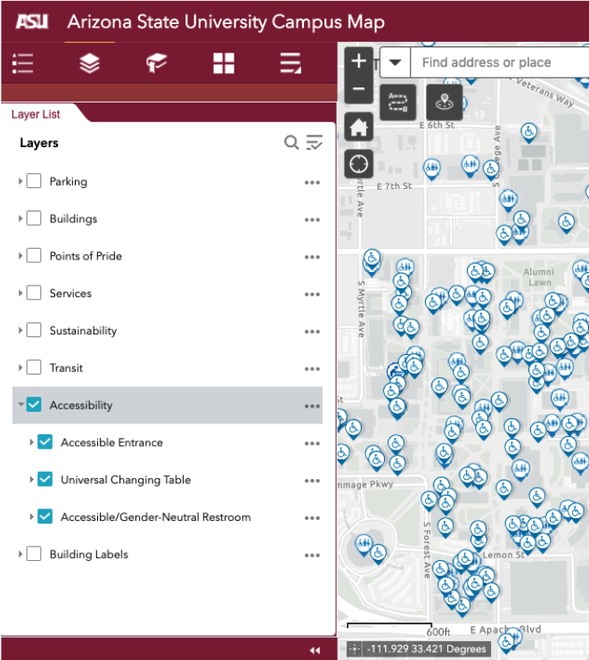Enable the Services layer checkbox
Image resolution: width=589 pixels, height=660 pixels.
(x=34, y=293)
